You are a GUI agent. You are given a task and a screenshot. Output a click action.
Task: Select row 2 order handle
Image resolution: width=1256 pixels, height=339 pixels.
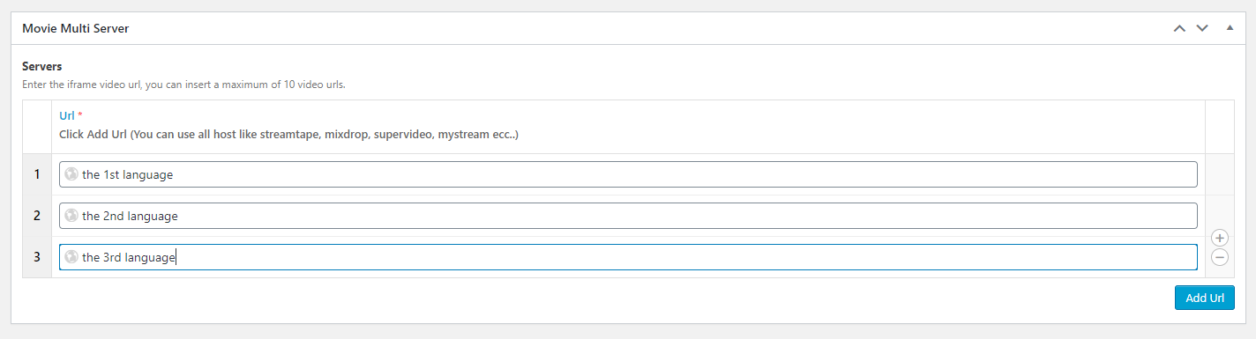pyautogui.click(x=37, y=216)
